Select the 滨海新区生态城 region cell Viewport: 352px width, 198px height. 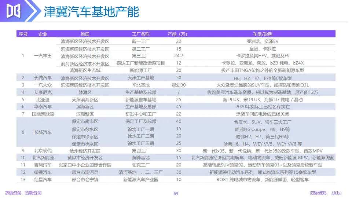[x=85, y=70]
